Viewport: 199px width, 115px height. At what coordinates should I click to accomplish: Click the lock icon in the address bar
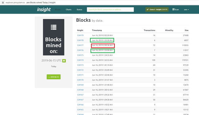pyautogui.click(x=3, y=2)
